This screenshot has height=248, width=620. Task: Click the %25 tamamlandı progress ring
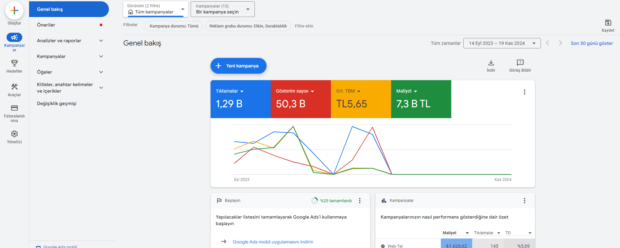tap(315, 201)
